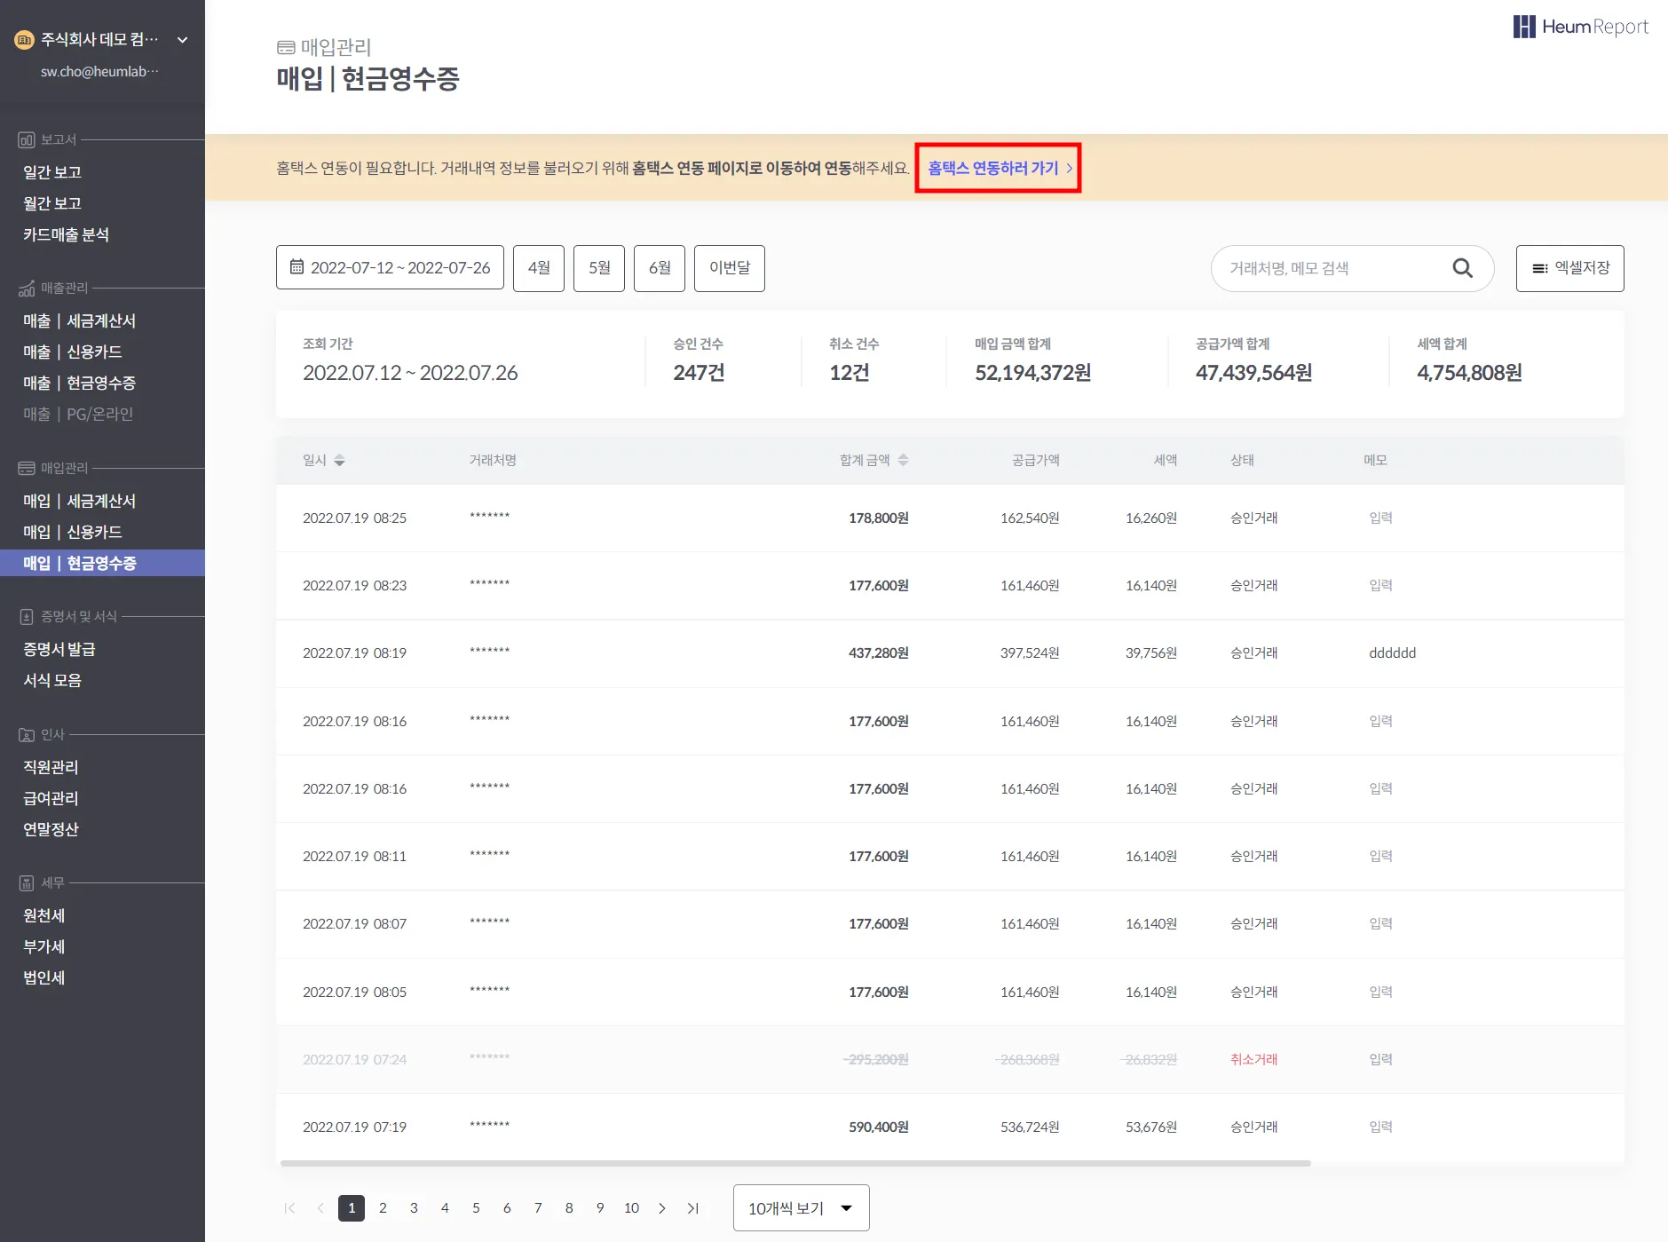Screen dimensions: 1668x1242
Task: Click the 세무 section calculator icon
Action: click(27, 883)
